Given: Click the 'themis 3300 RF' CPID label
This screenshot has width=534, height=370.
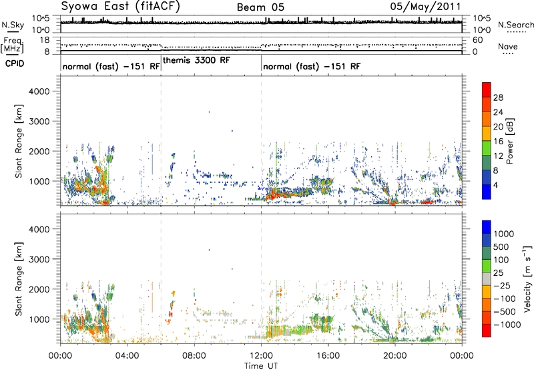Looking at the screenshot, I should click(196, 60).
